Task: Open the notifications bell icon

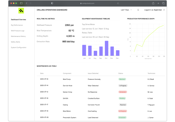Action: pos(138,10)
